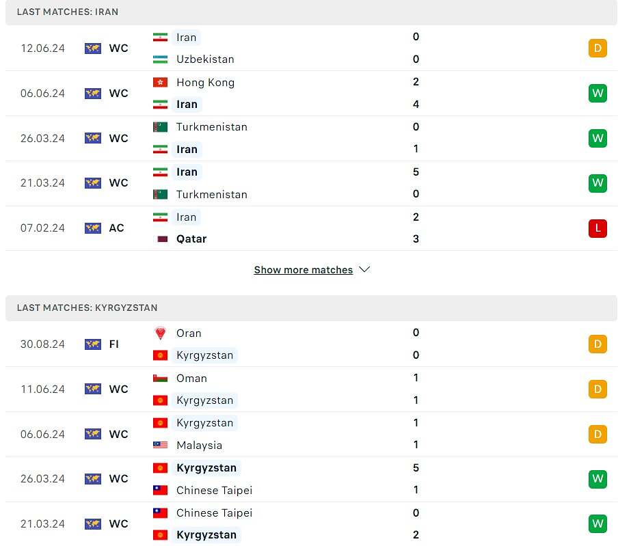Click the world map icon beside AC competition
Image resolution: width=618 pixels, height=546 pixels.
93,228
